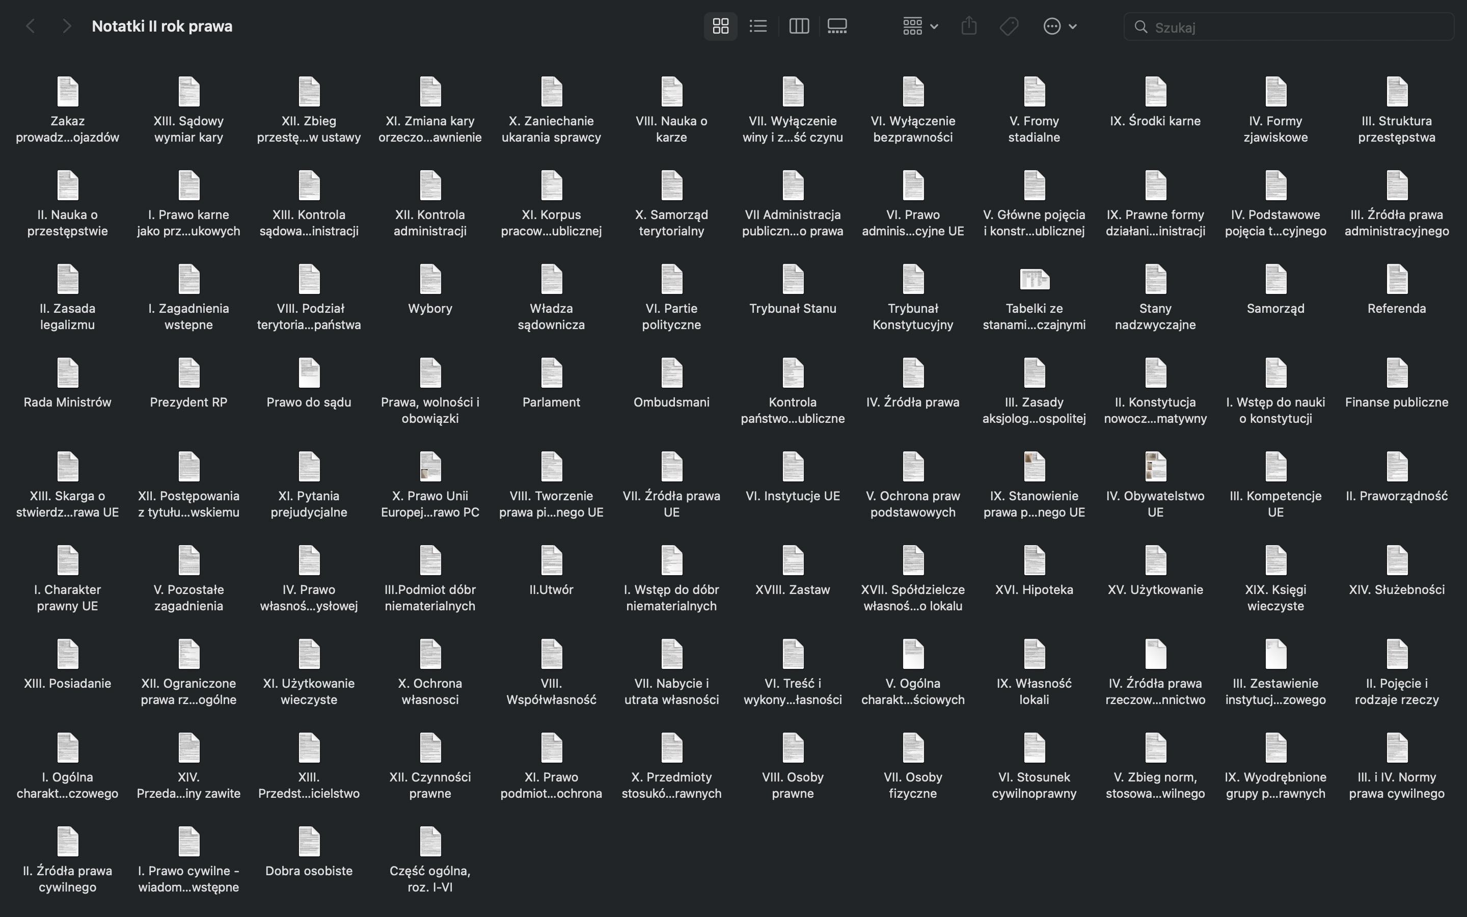Select the file Referenda
The height and width of the screenshot is (917, 1467).
[x=1397, y=290]
